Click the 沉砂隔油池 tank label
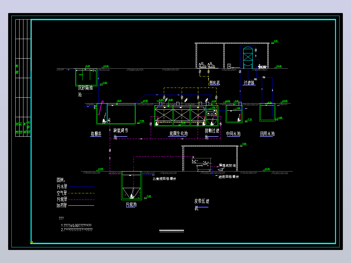 point(85,91)
